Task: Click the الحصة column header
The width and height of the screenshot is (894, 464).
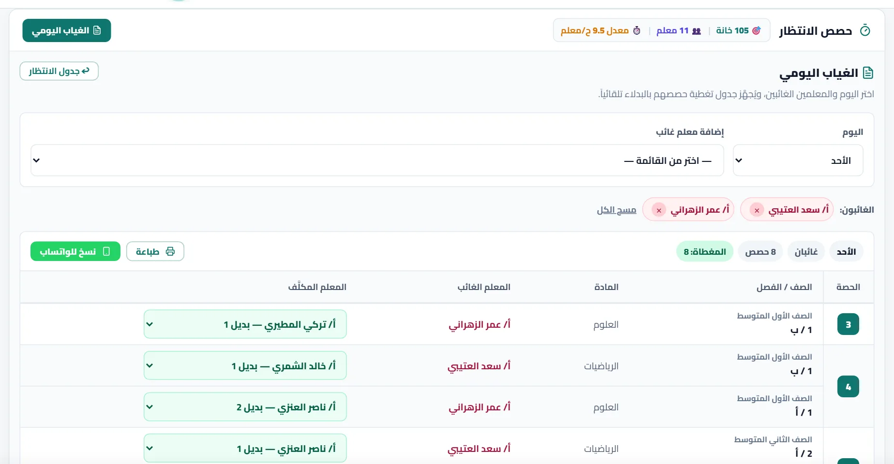Action: (x=849, y=287)
